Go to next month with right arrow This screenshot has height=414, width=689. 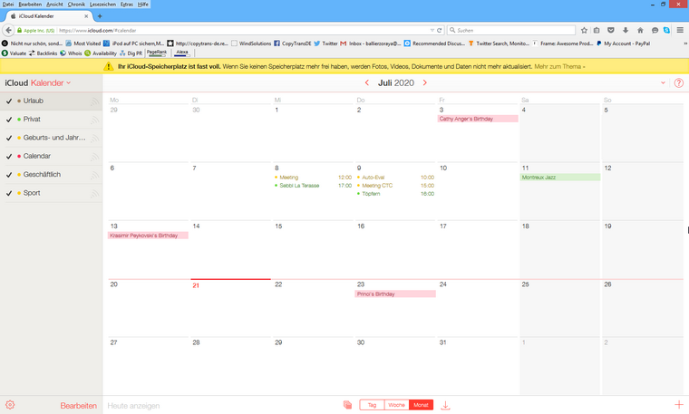[424, 83]
